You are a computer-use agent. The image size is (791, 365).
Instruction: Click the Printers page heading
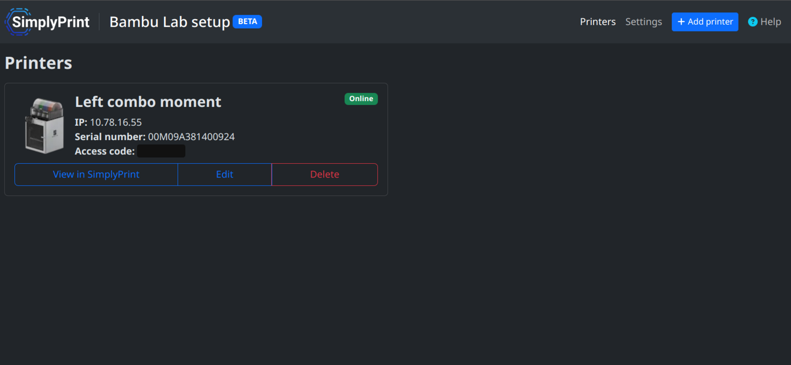39,63
